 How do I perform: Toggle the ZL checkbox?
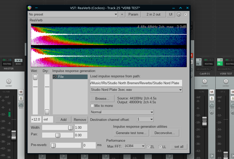click(148, 147)
